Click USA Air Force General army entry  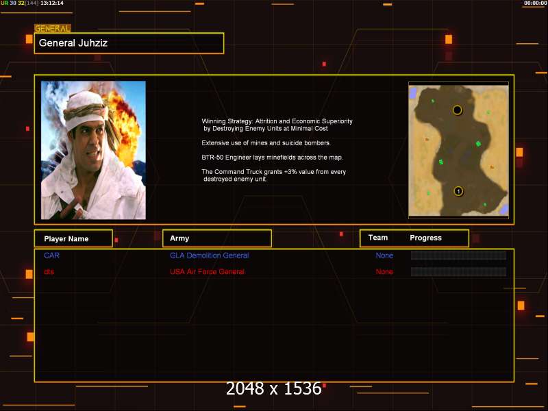[x=208, y=271]
